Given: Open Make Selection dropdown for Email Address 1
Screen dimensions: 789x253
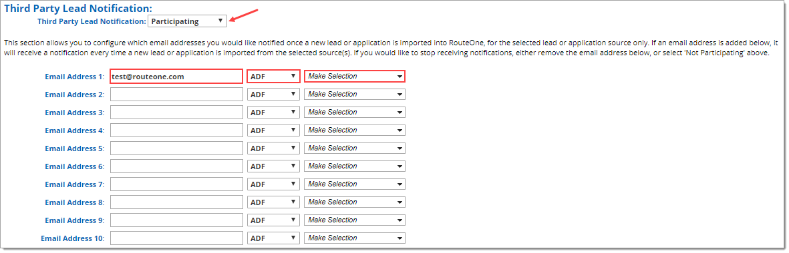Looking at the screenshot, I should click(x=355, y=77).
